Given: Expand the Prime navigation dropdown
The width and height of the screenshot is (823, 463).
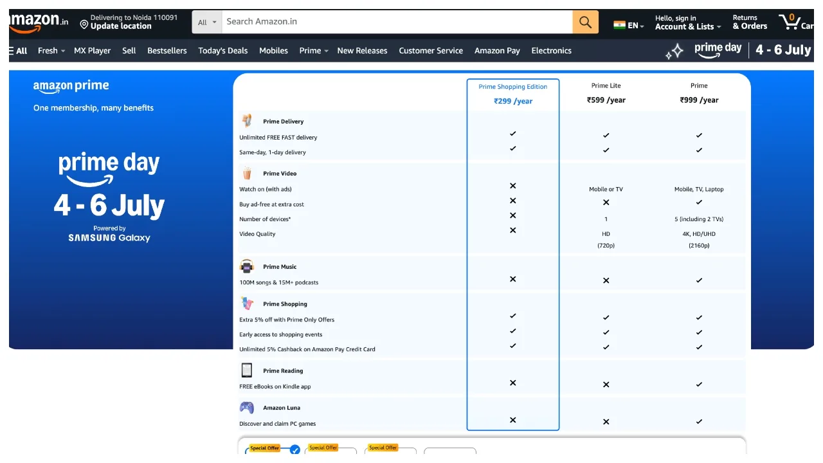Looking at the screenshot, I should point(314,51).
